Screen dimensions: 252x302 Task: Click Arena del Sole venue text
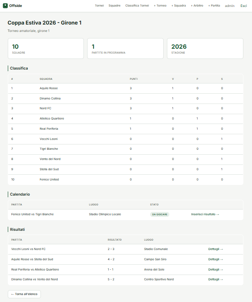click(154, 269)
